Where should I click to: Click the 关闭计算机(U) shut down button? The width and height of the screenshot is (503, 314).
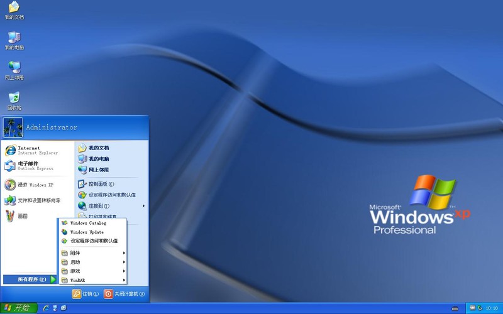124,294
